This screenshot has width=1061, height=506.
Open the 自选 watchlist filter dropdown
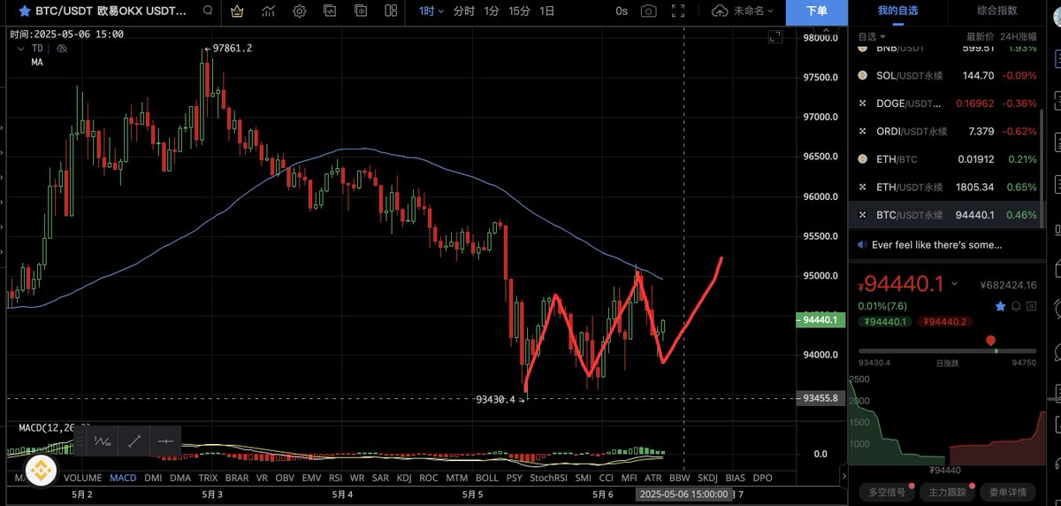click(870, 36)
